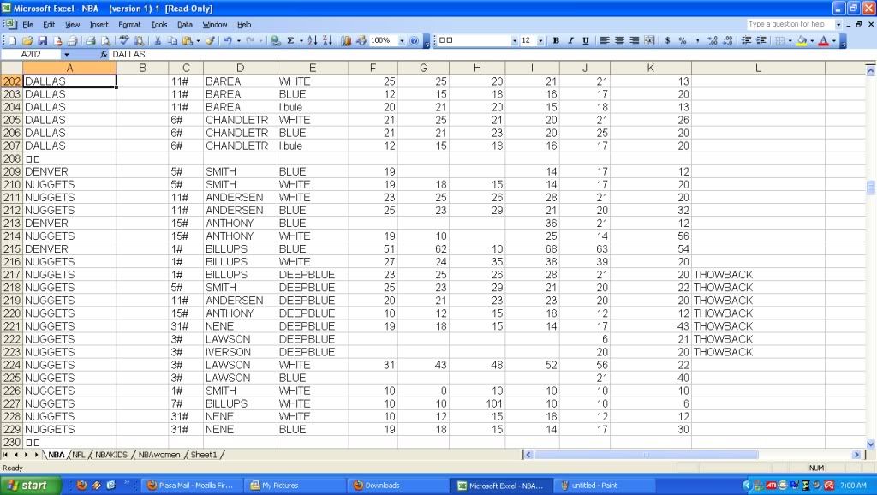This screenshot has height=495, width=877.
Task: Toggle align right for the cell
Action: 635,40
